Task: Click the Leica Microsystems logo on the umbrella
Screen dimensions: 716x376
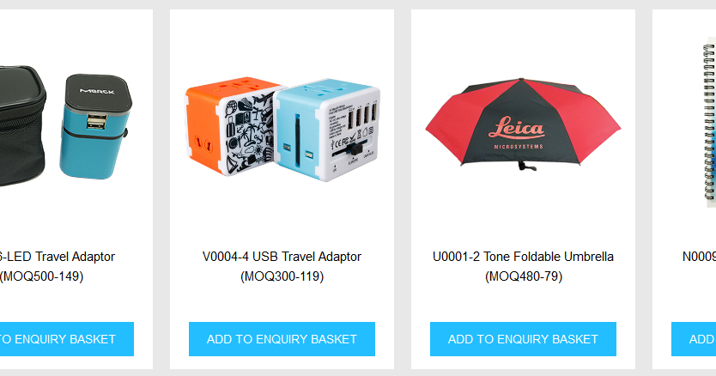Action: (518, 132)
